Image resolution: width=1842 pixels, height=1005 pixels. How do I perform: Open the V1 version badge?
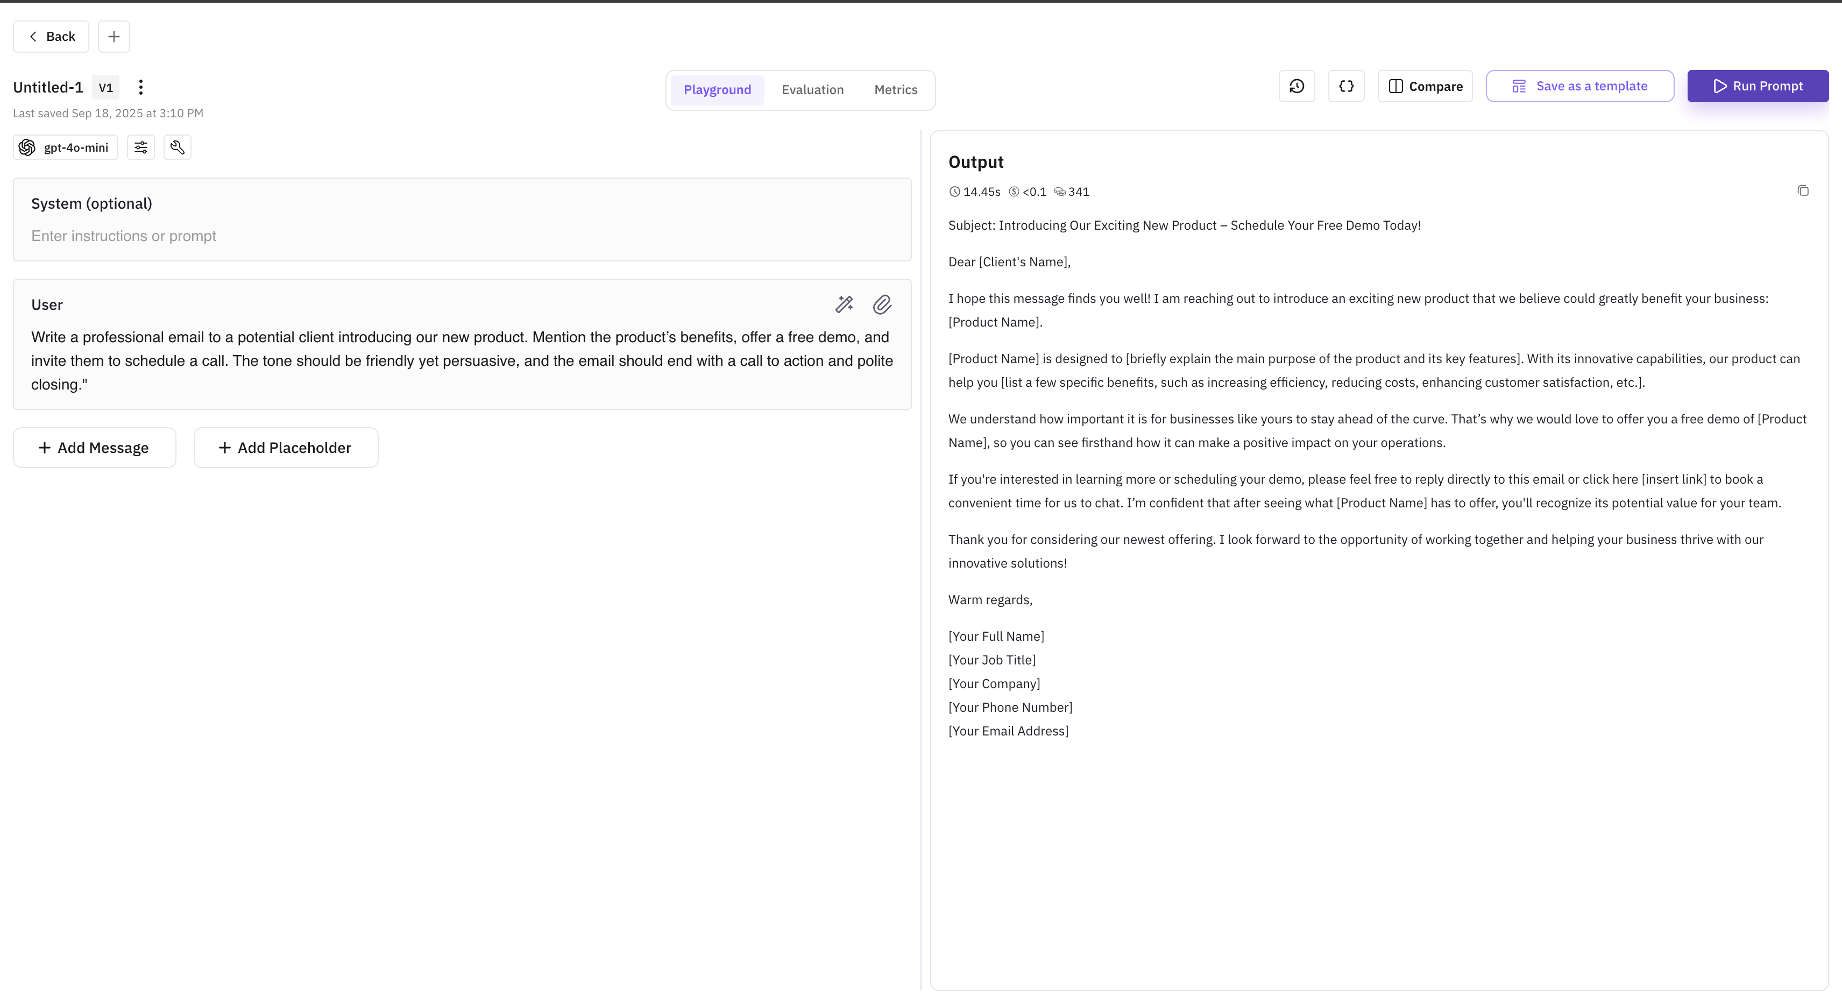pyautogui.click(x=106, y=87)
